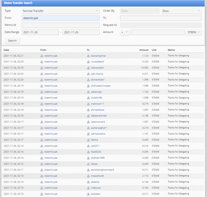
Task: Click the Request Id input field
Action: click(161, 25)
